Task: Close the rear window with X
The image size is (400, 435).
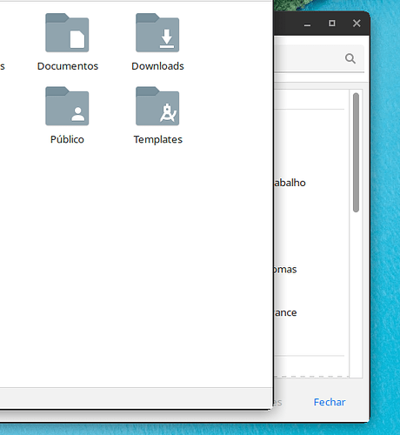Action: (357, 23)
